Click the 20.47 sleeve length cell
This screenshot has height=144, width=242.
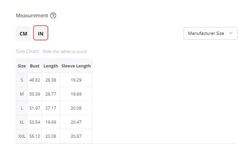pos(76,122)
